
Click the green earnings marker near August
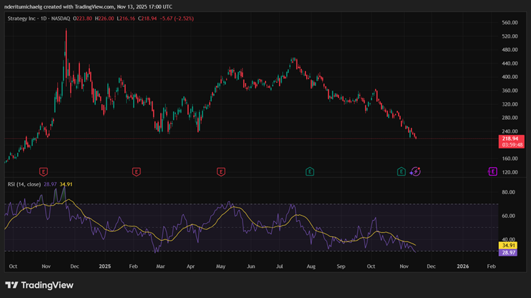(309, 171)
